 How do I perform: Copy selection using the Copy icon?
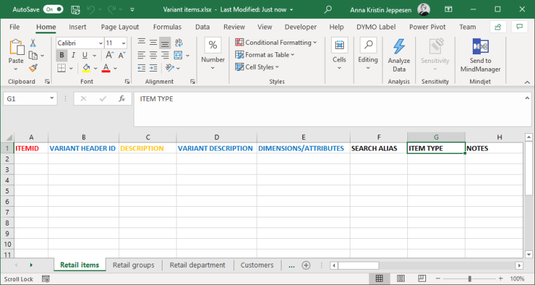point(33,56)
